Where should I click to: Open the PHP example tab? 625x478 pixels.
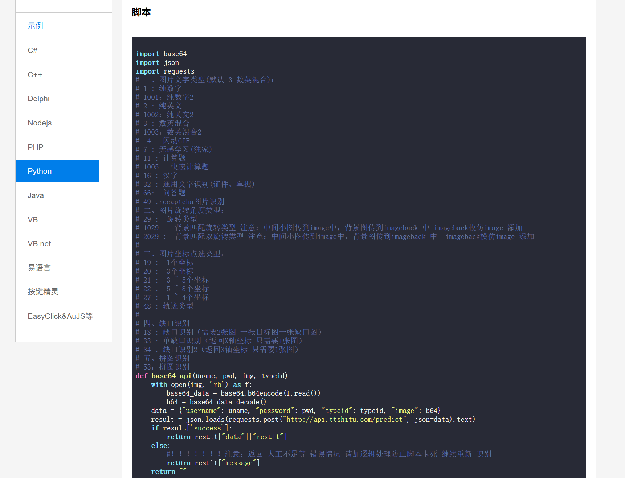click(x=36, y=147)
